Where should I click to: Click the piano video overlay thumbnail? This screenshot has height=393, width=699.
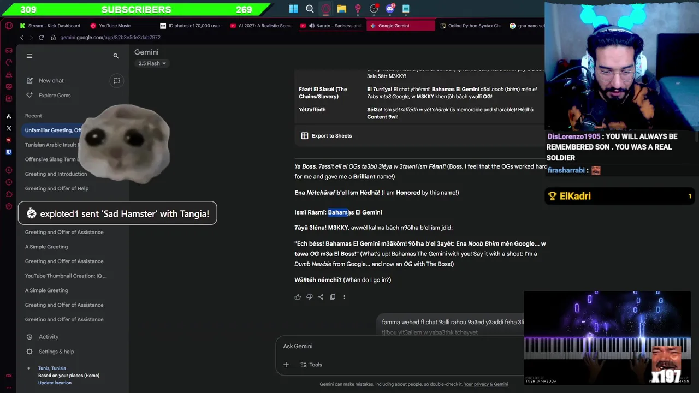click(607, 337)
